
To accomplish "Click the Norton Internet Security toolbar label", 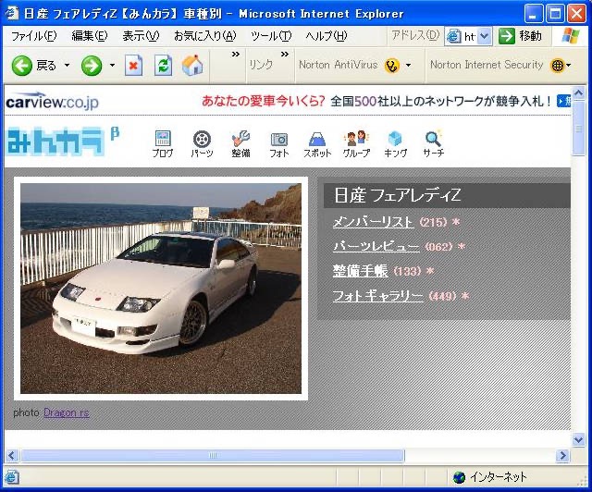I will click(x=487, y=65).
